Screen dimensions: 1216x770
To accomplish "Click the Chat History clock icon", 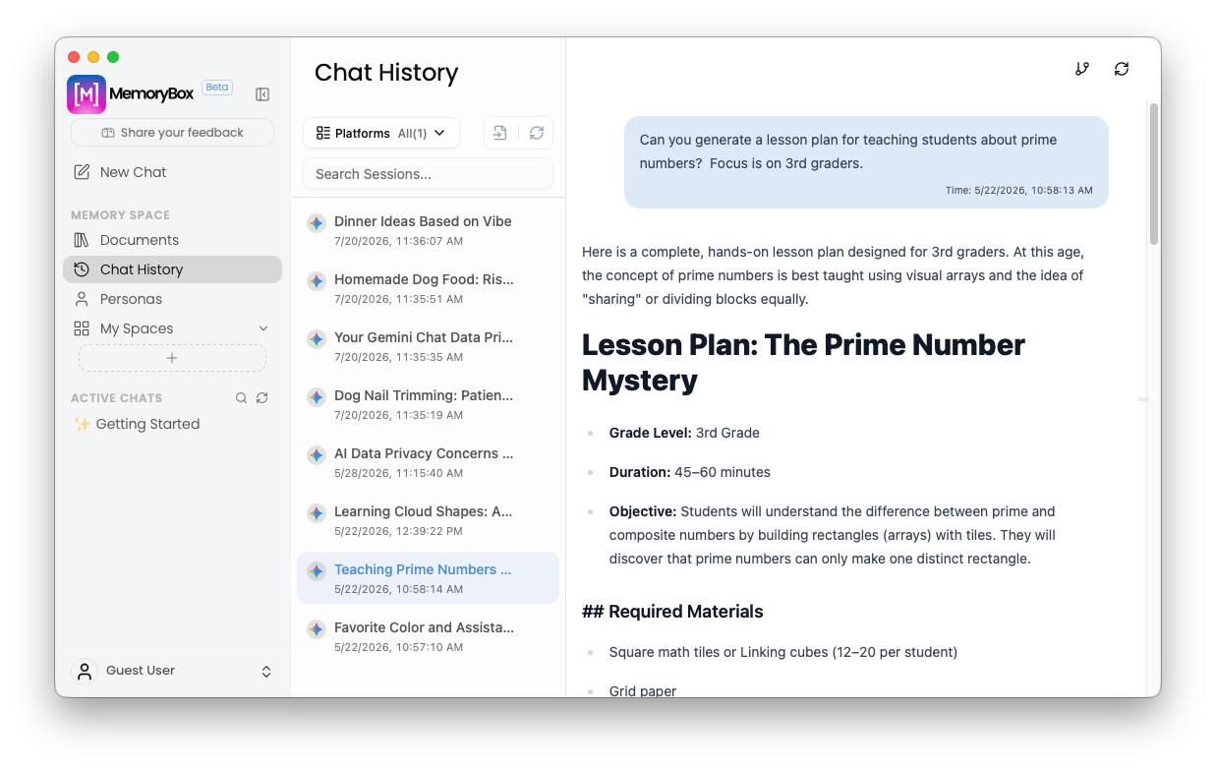I will [82, 269].
